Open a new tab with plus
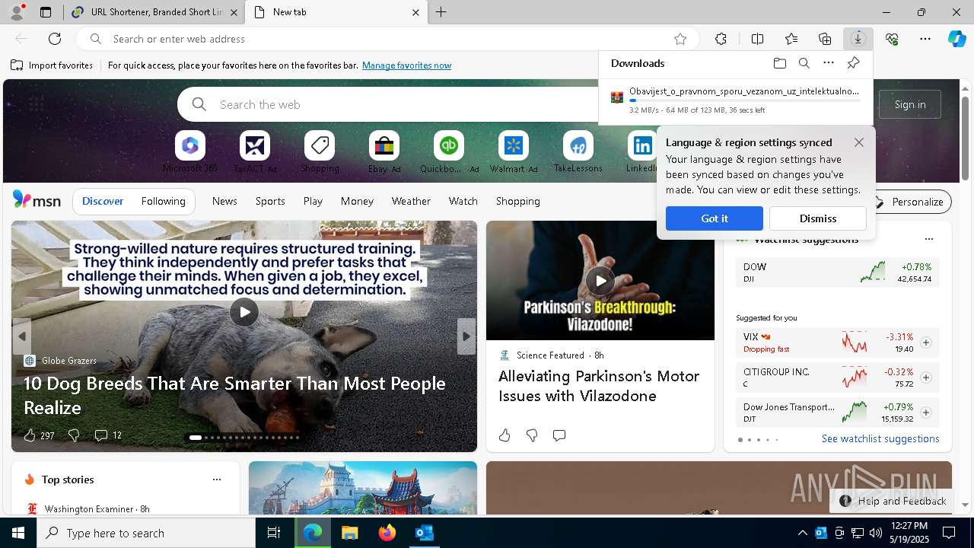 [441, 12]
